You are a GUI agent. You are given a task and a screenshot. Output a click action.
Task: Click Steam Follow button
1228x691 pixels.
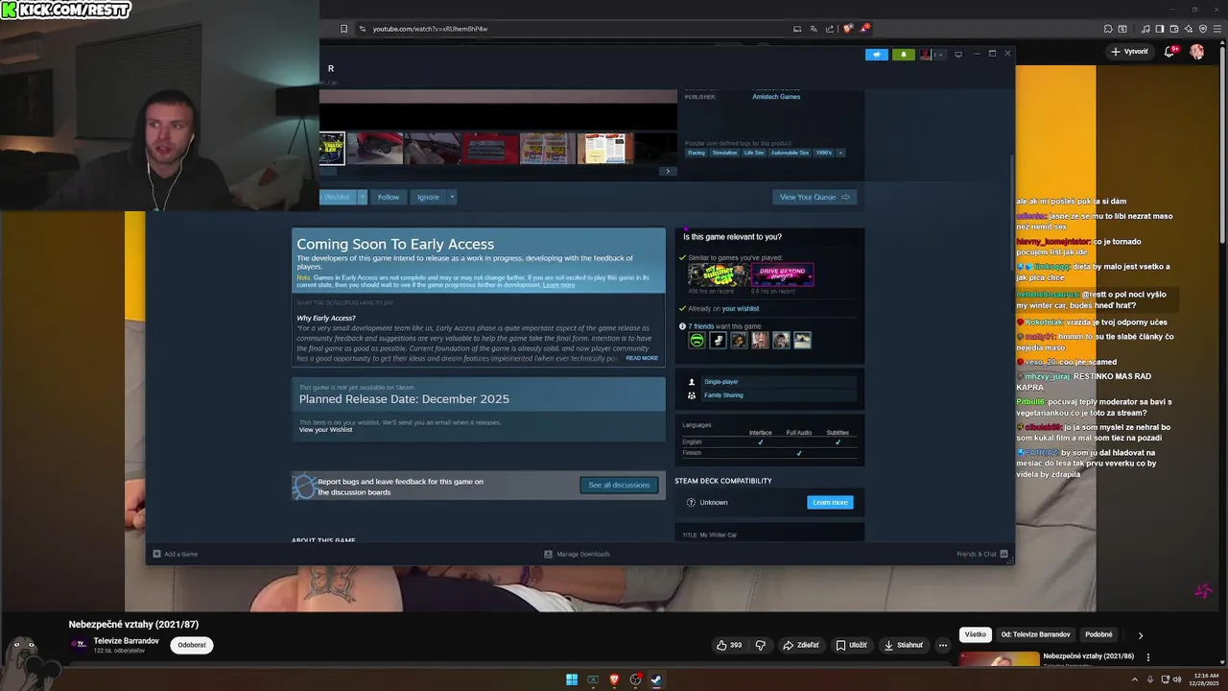coord(389,197)
